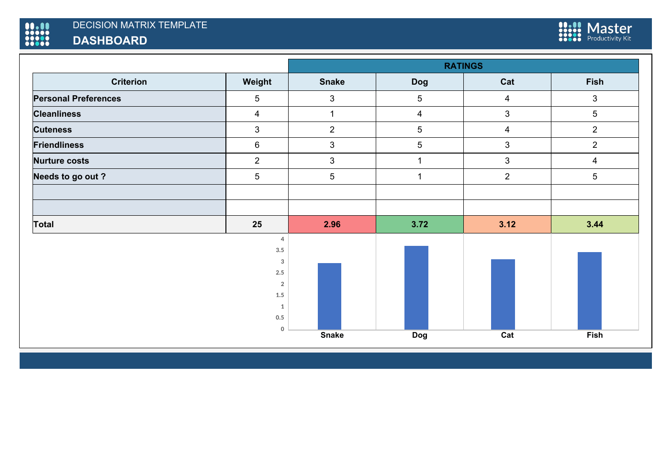672x475 pixels.
Task: Select the Dog label under the chart
Action: tap(420, 335)
